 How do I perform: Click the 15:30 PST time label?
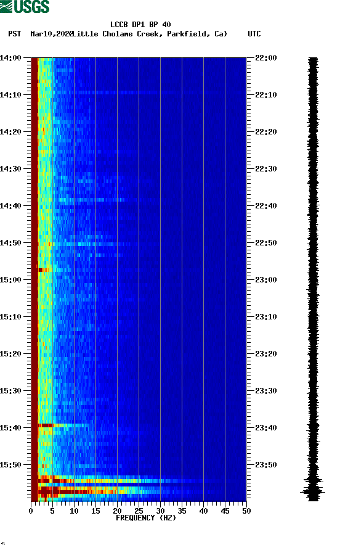click(10, 391)
